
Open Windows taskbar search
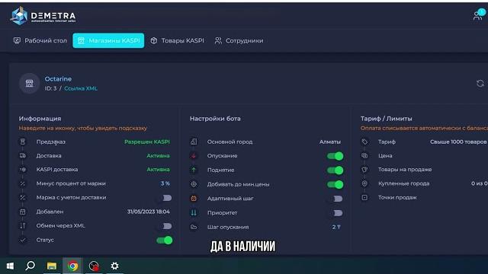30,266
